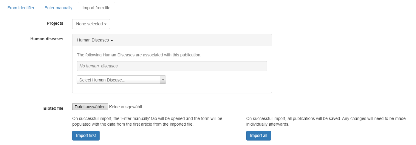This screenshot has width=416, height=145.
Task: Click the Projects field label
Action: click(55, 23)
